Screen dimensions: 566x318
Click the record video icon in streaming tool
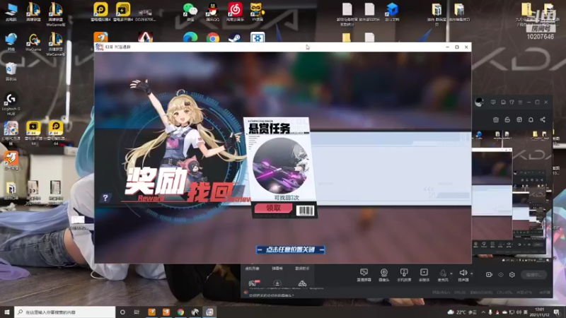tap(489, 274)
